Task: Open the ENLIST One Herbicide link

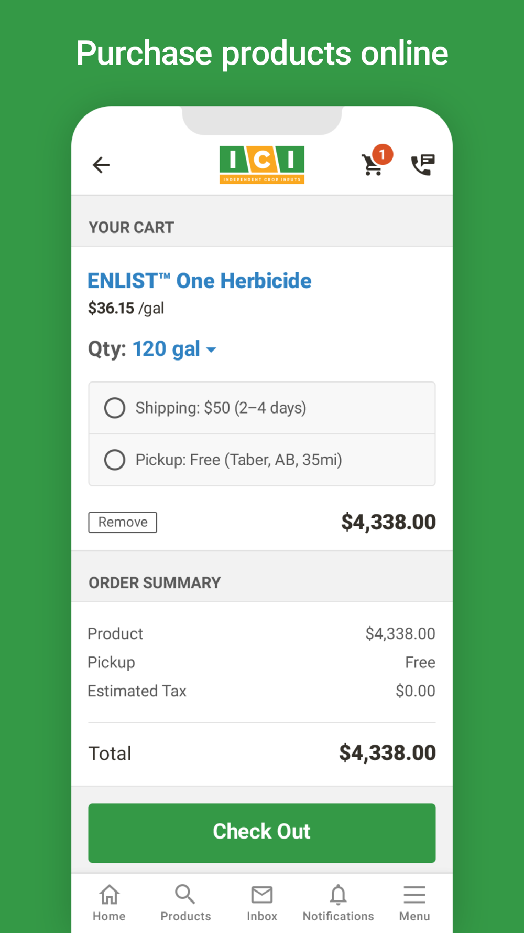Action: pos(200,281)
